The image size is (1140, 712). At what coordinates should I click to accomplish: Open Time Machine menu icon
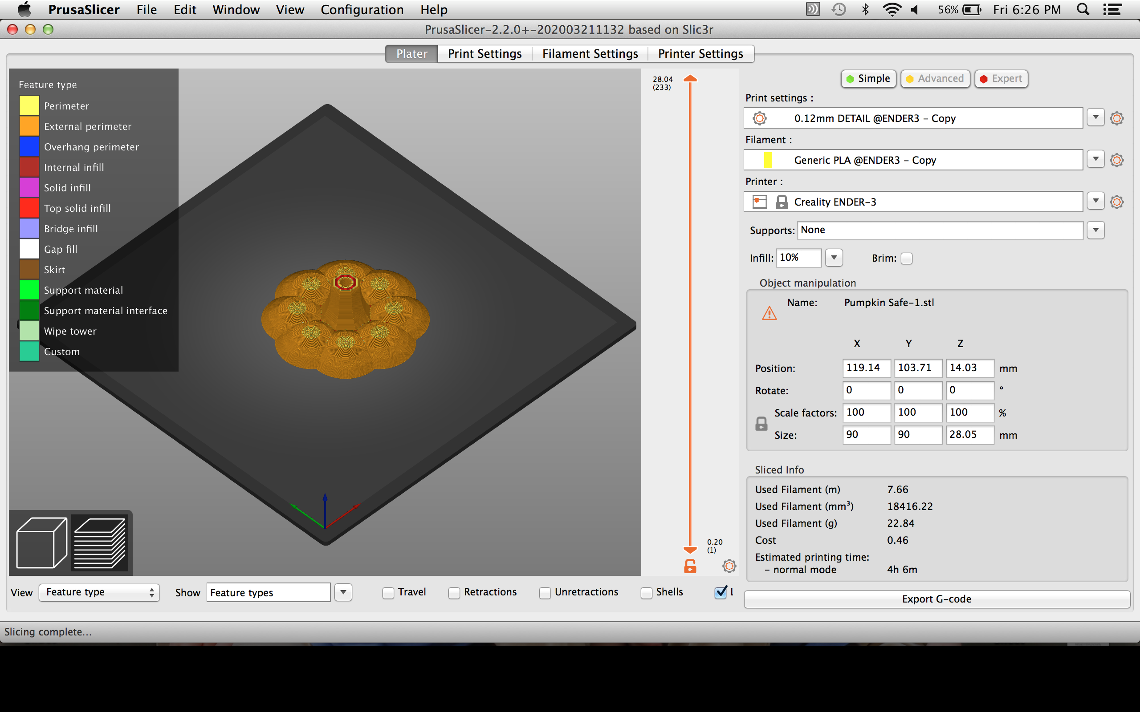coord(839,9)
